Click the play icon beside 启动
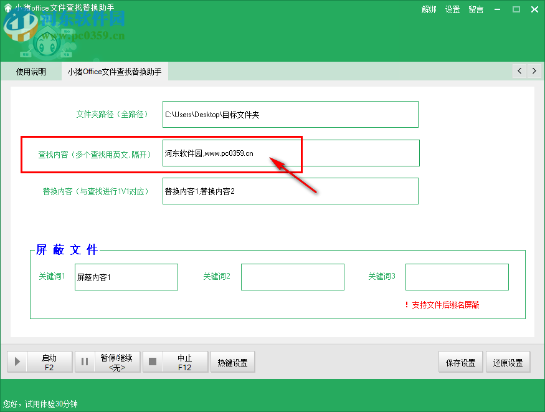This screenshot has width=545, height=412. point(17,362)
